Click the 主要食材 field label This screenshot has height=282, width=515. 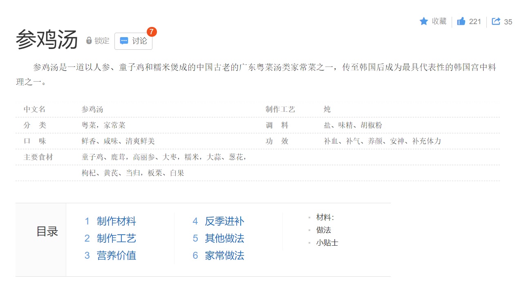tap(38, 157)
